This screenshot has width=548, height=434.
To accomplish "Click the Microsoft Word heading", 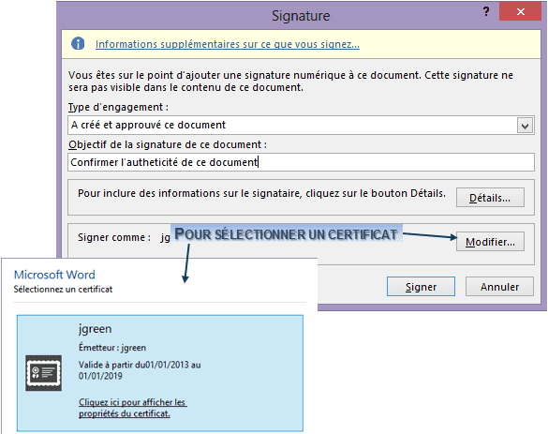I will (x=54, y=275).
